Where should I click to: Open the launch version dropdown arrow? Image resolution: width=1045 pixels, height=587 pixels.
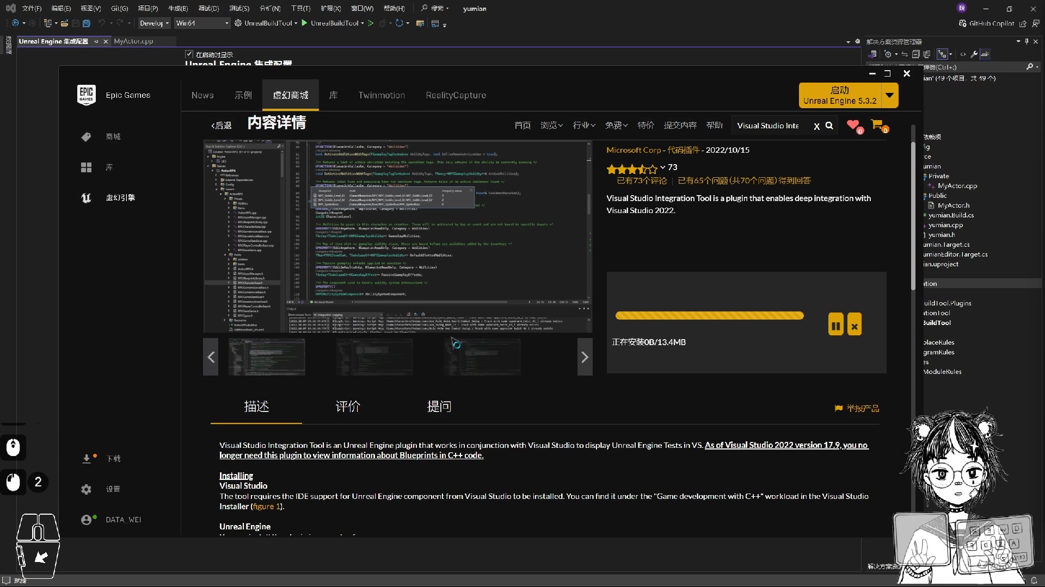(x=889, y=95)
